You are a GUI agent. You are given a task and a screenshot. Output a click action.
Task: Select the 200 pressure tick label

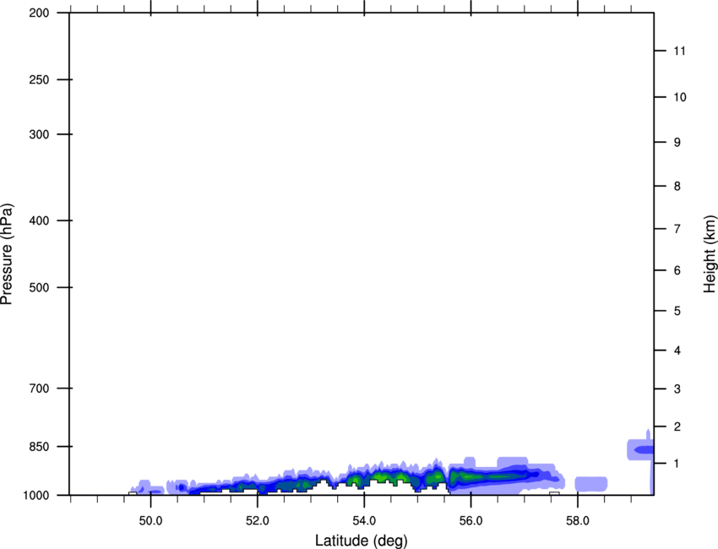click(x=39, y=13)
